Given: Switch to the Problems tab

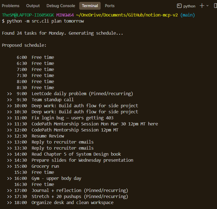Looking at the screenshot, I should click(x=10, y=6).
